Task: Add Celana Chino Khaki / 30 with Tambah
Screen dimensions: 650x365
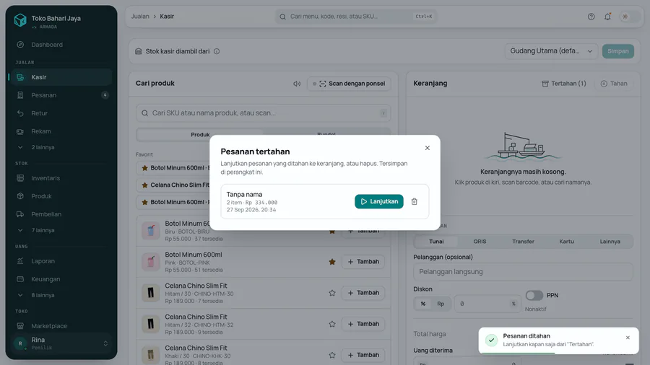Action: 363,355
